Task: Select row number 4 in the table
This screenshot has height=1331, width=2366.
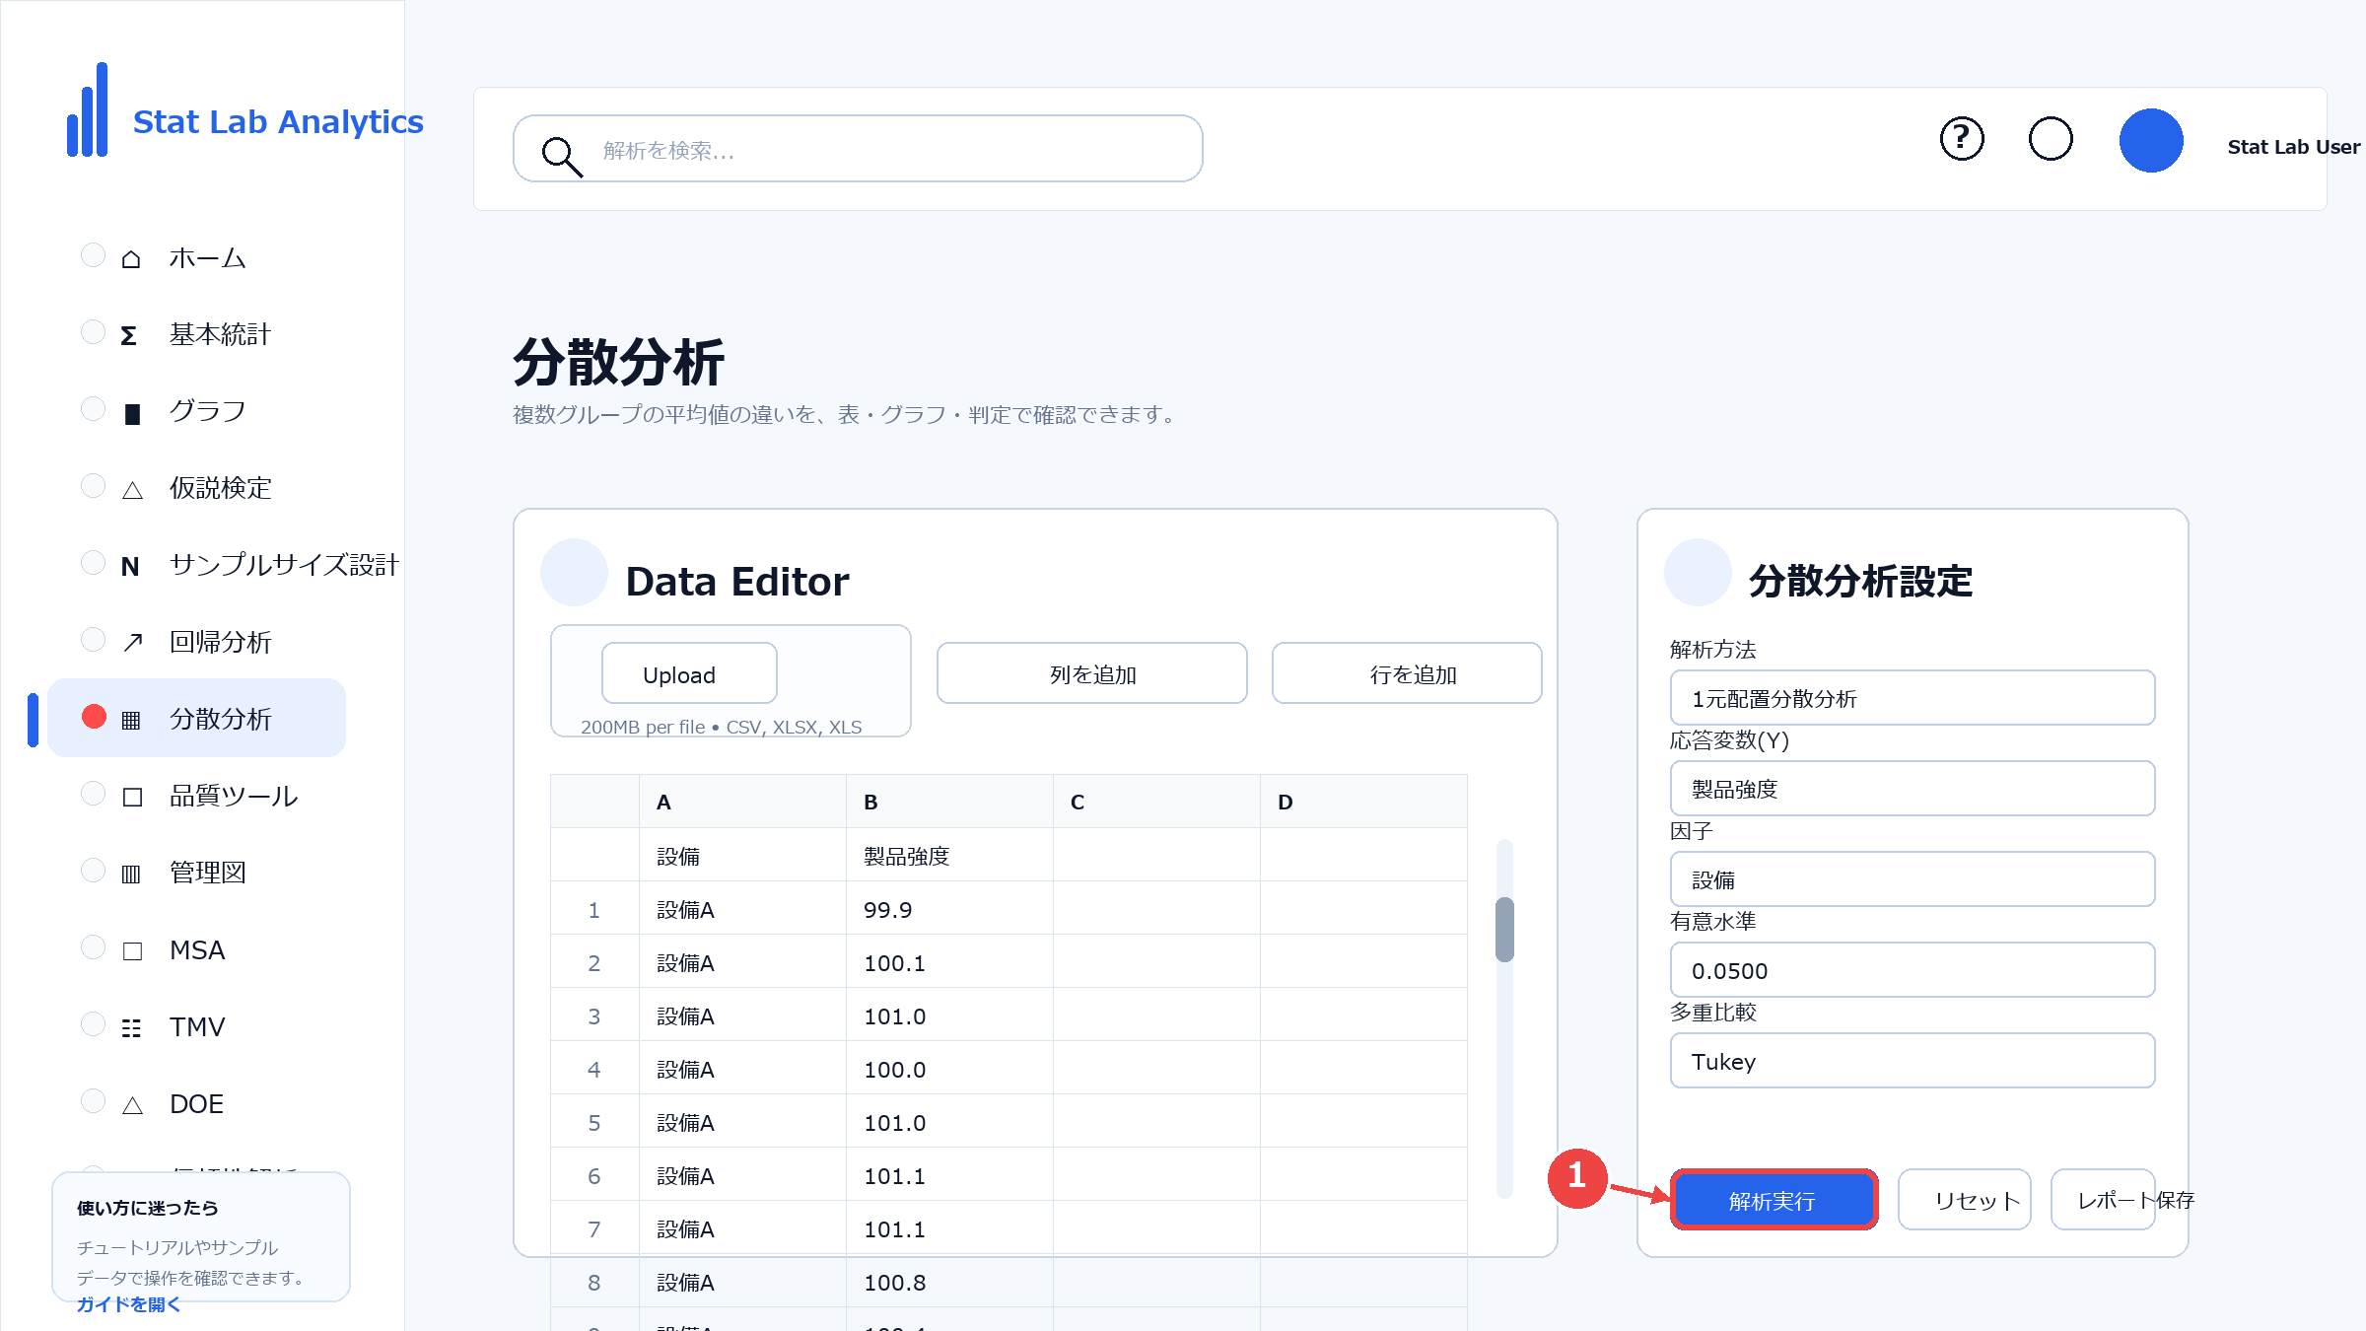Action: 594,1069
